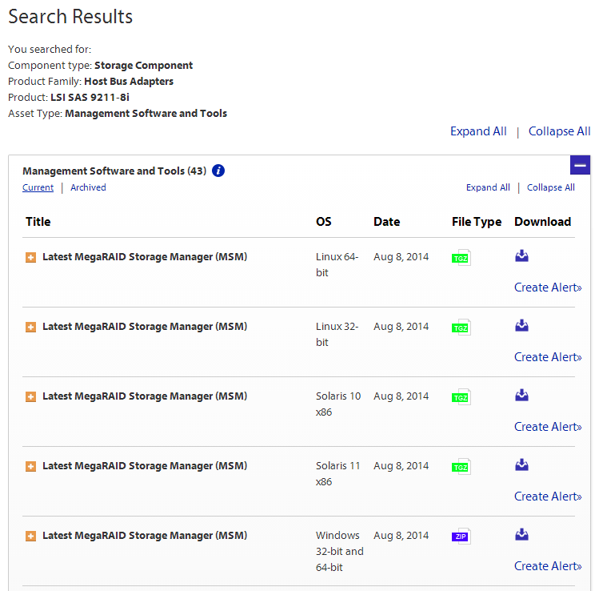Create Alert for Solaris 10 x86 MSM
The width and height of the screenshot is (599, 591).
548,427
